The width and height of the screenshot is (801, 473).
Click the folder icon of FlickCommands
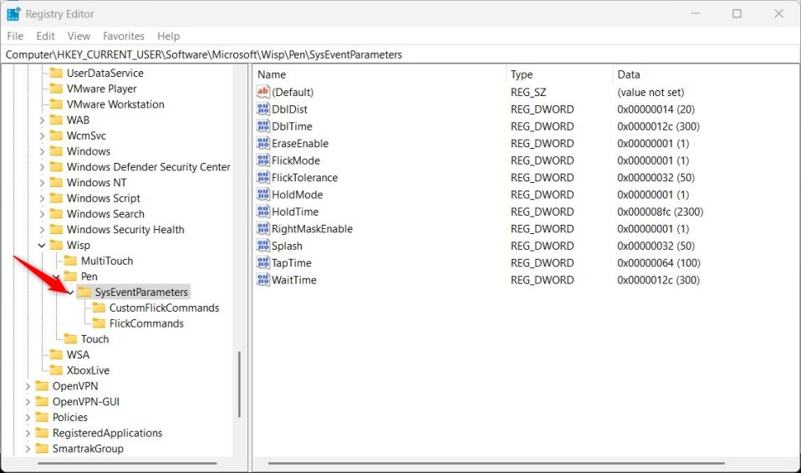99,323
